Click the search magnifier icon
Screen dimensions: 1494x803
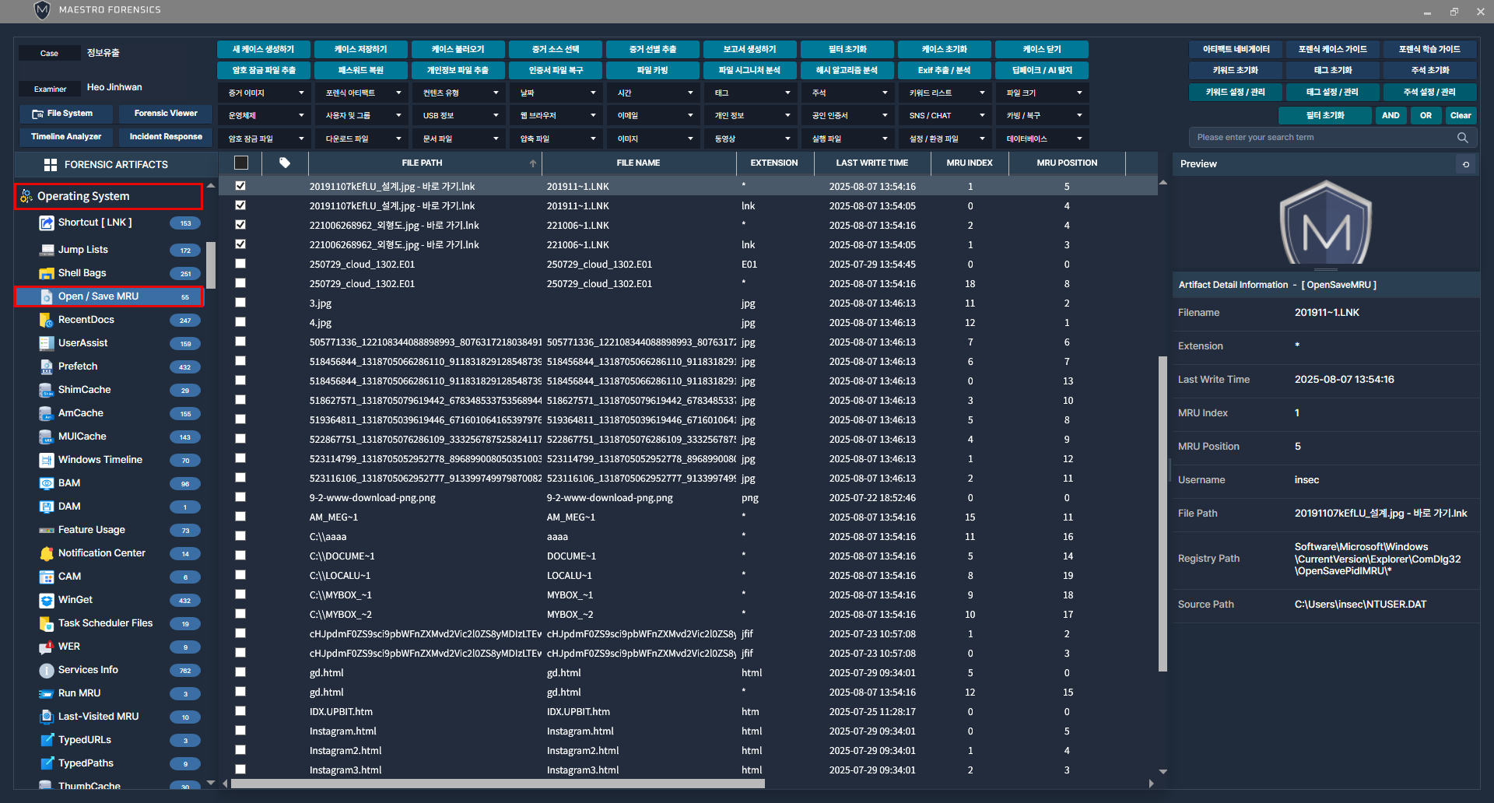pos(1462,138)
